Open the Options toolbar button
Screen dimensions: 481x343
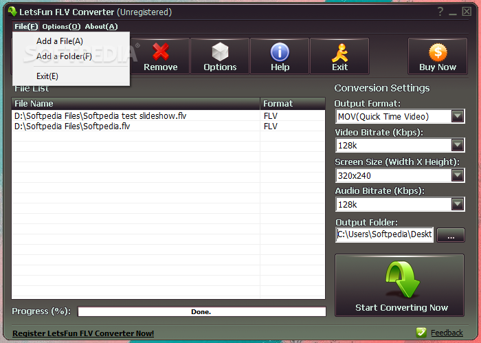[x=220, y=56]
